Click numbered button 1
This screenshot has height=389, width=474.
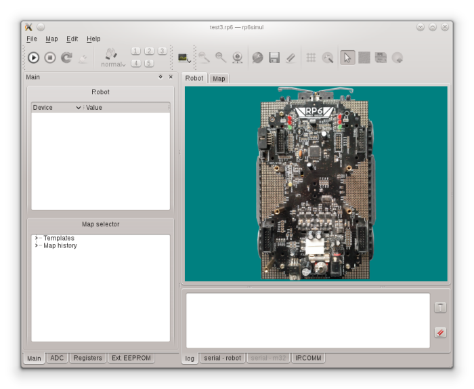tap(135, 51)
